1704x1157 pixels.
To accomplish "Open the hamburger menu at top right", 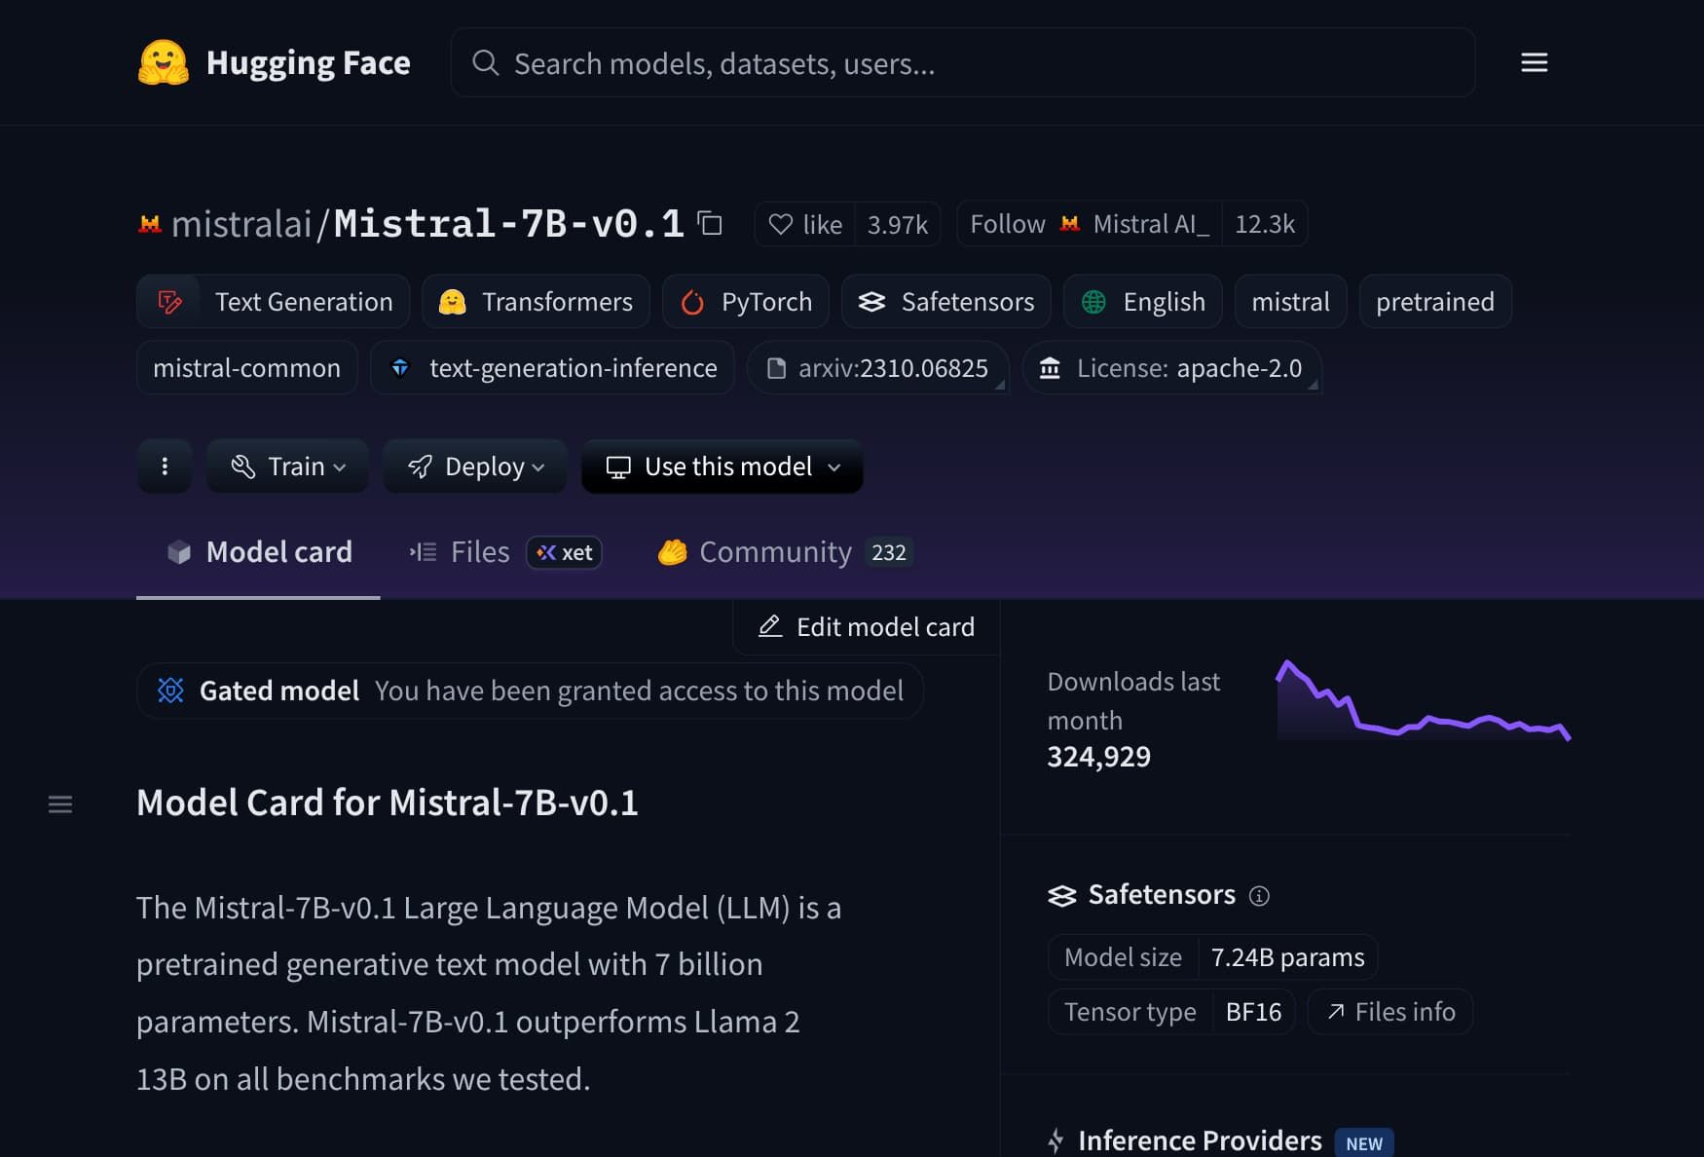I will 1534,62.
